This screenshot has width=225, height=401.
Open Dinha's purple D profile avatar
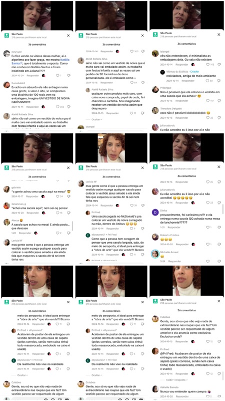[155, 212]
